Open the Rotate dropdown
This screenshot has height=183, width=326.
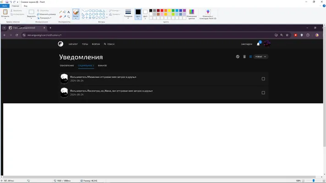(x=44, y=18)
